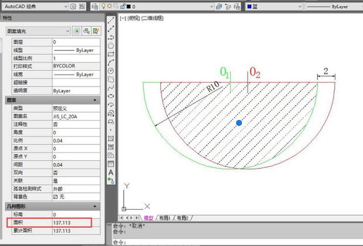Image resolution: width=363 pixels, height=246 pixels.
Task: Select the Rectangle draw tool
Action: click(x=111, y=54)
